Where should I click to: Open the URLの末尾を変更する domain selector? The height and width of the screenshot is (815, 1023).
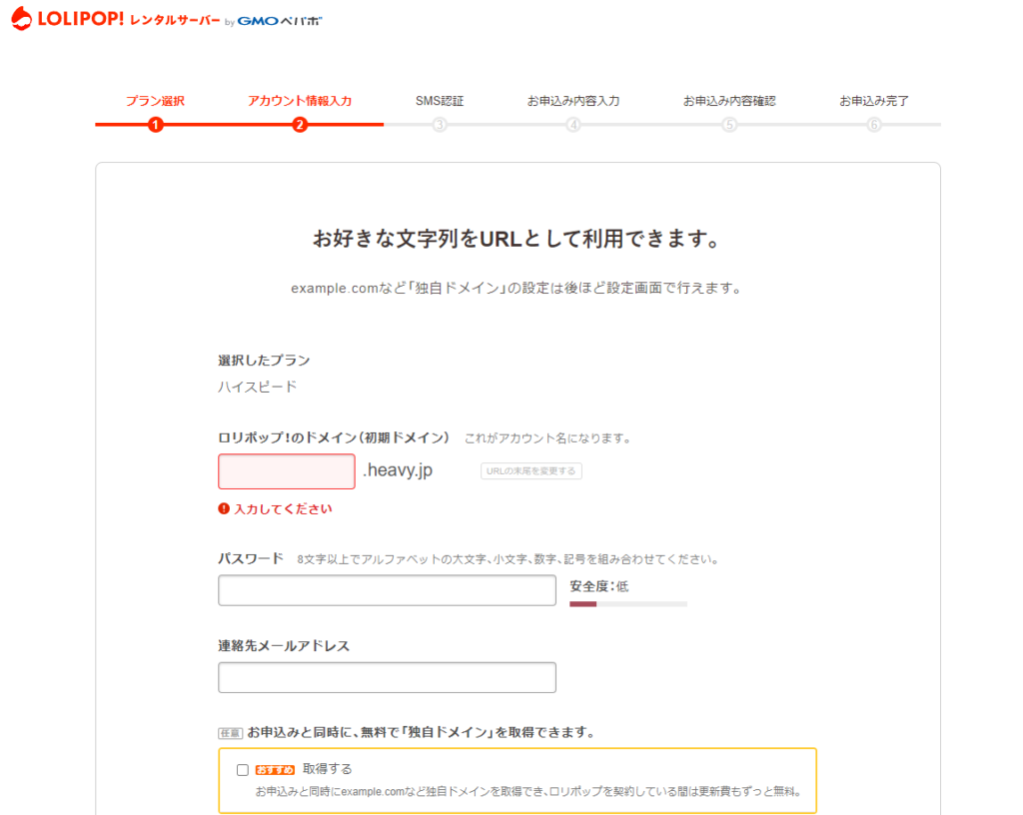[530, 470]
